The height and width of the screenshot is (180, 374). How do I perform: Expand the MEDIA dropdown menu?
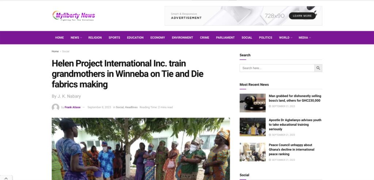pos(305,38)
